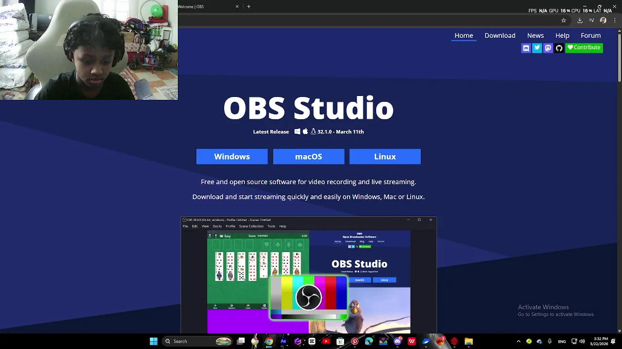Image resolution: width=622 pixels, height=349 pixels.
Task: Open File Explorer from the taskbar
Action: pos(469,341)
